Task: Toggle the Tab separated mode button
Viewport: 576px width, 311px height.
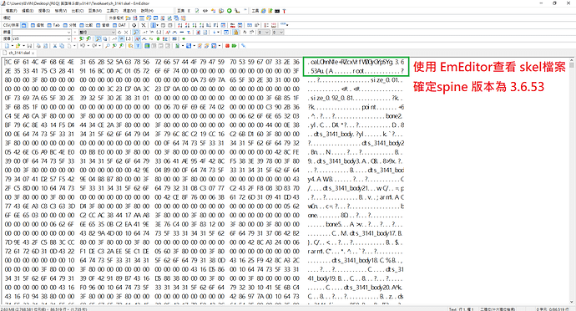Action: point(53,25)
